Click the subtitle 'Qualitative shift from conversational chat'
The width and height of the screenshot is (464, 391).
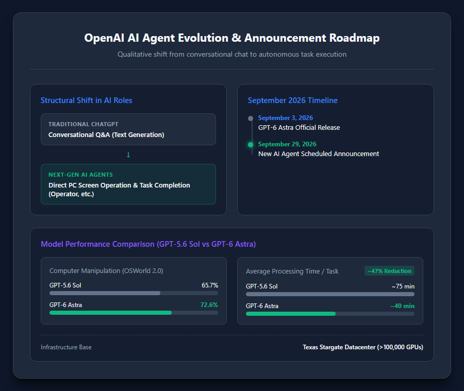(x=232, y=55)
